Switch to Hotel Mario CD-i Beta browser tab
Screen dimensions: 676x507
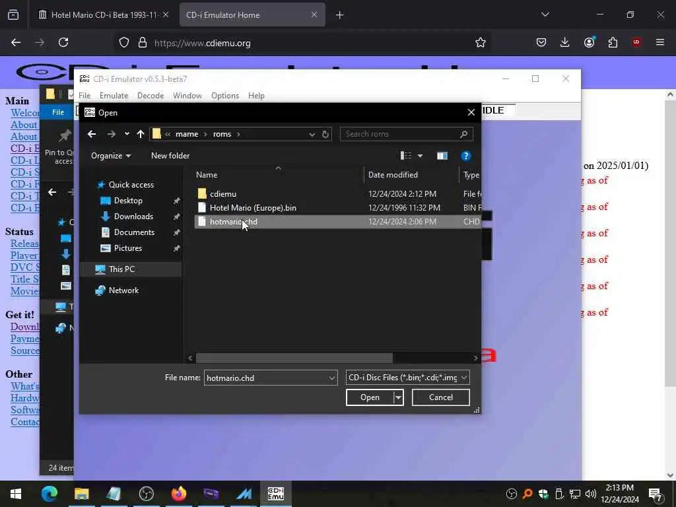point(104,15)
